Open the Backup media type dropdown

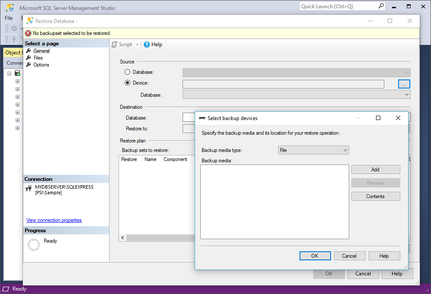(313, 150)
